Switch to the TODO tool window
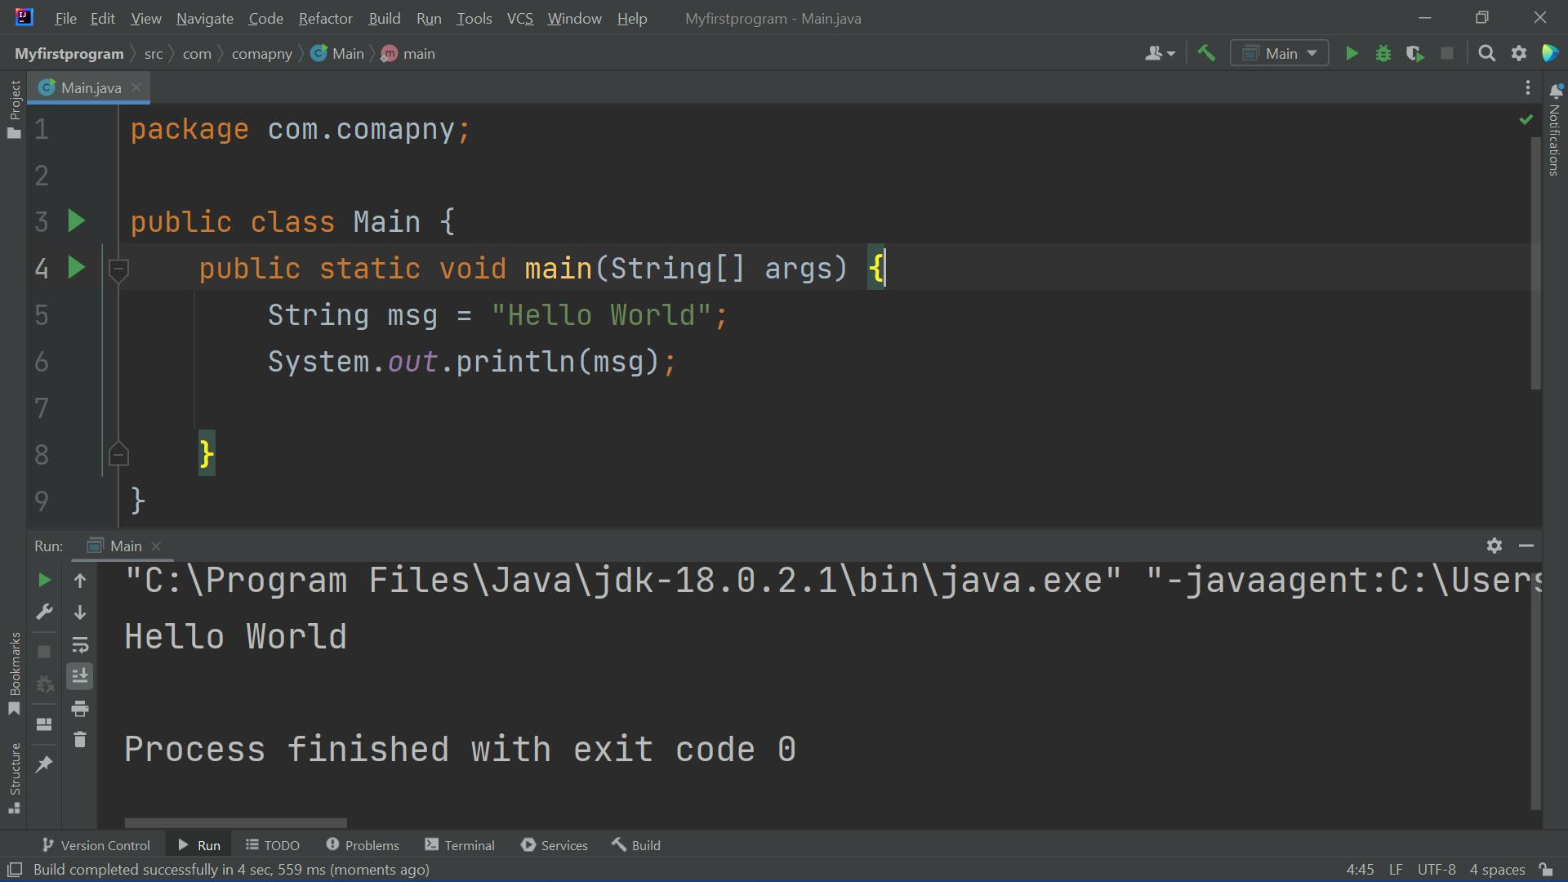Viewport: 1568px width, 882px height. tap(273, 845)
